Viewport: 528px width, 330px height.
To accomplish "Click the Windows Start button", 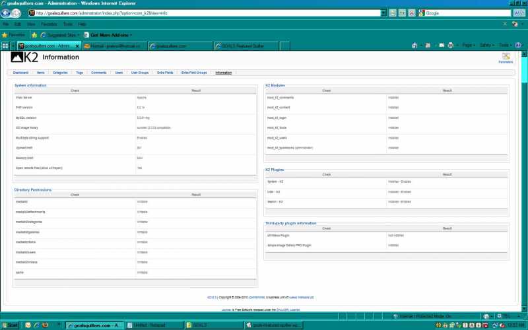I will 10,325.
